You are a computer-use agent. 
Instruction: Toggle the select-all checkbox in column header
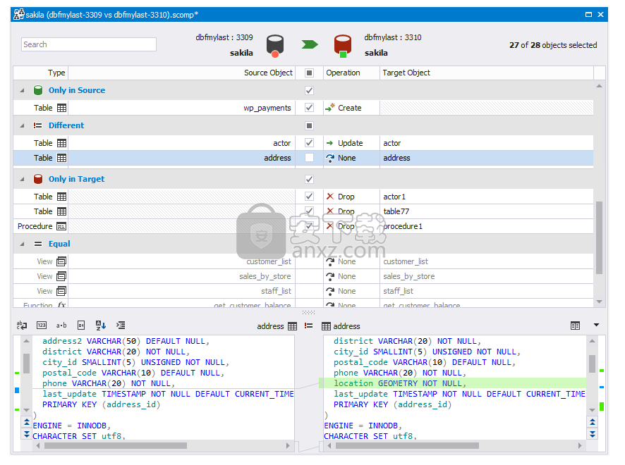(309, 73)
